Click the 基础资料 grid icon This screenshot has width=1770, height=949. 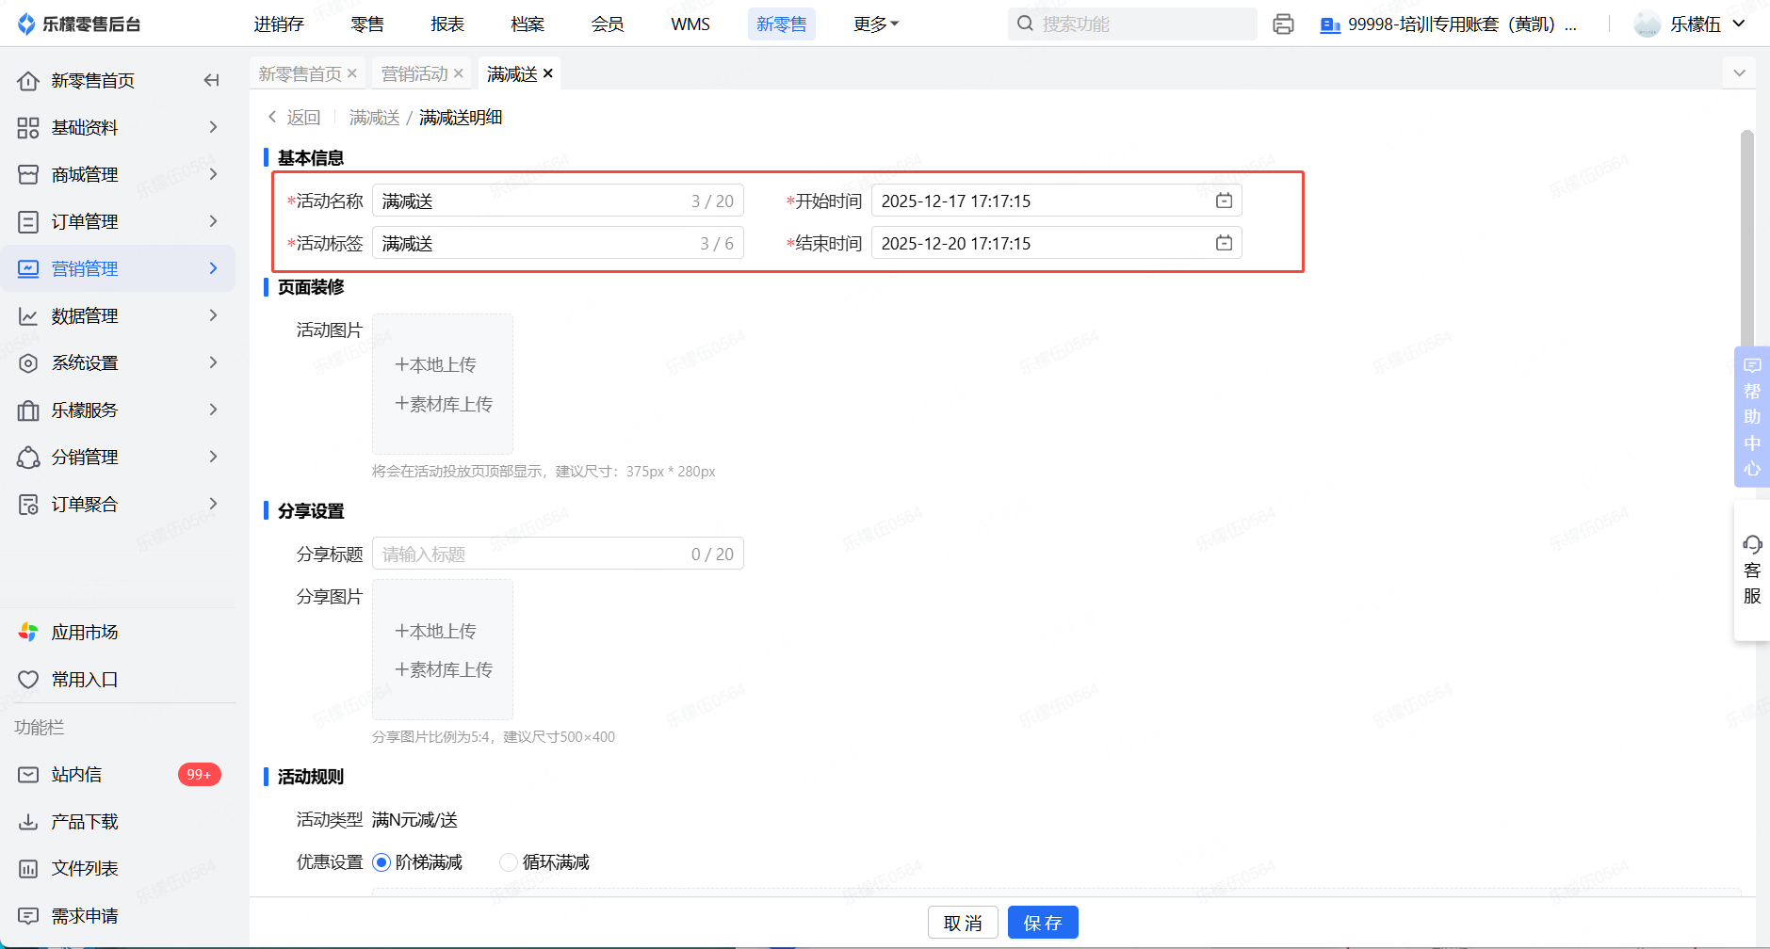(28, 128)
